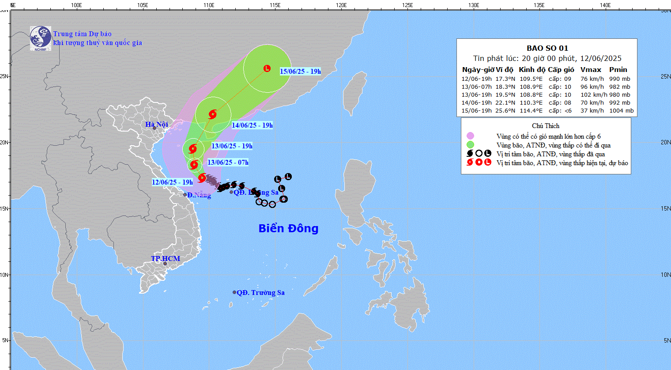Select the pink strong wind zone legend swatch
This screenshot has width=671, height=370.
point(470,136)
